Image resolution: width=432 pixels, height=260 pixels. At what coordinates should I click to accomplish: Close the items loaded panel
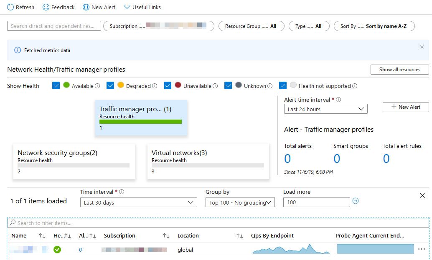(x=422, y=195)
